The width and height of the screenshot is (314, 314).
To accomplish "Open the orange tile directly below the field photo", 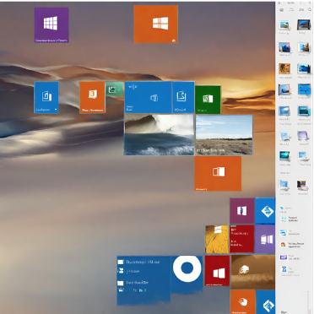I will point(218,174).
